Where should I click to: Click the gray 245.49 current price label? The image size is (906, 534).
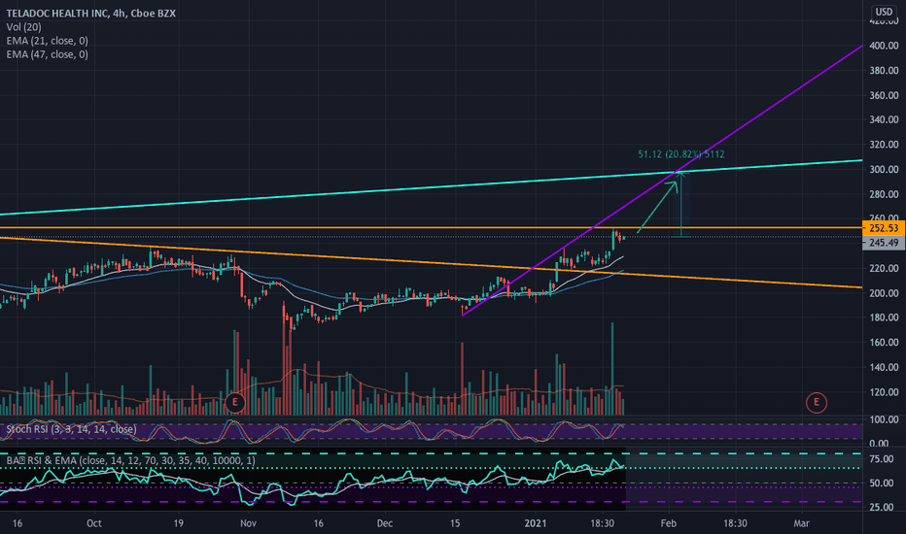click(884, 243)
